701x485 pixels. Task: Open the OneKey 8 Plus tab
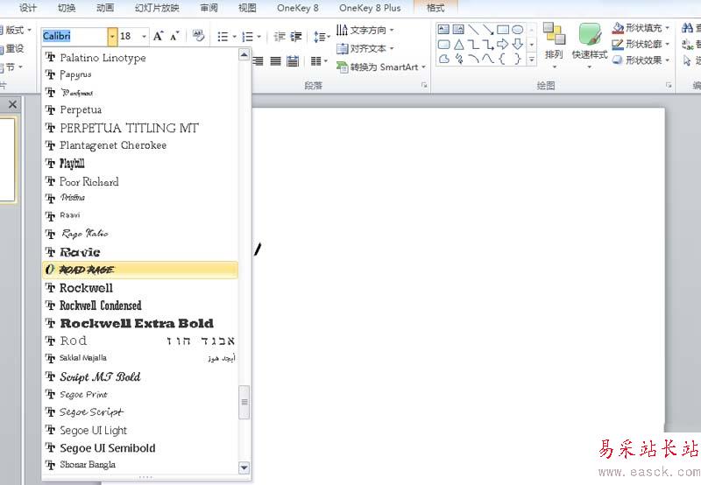(370, 8)
